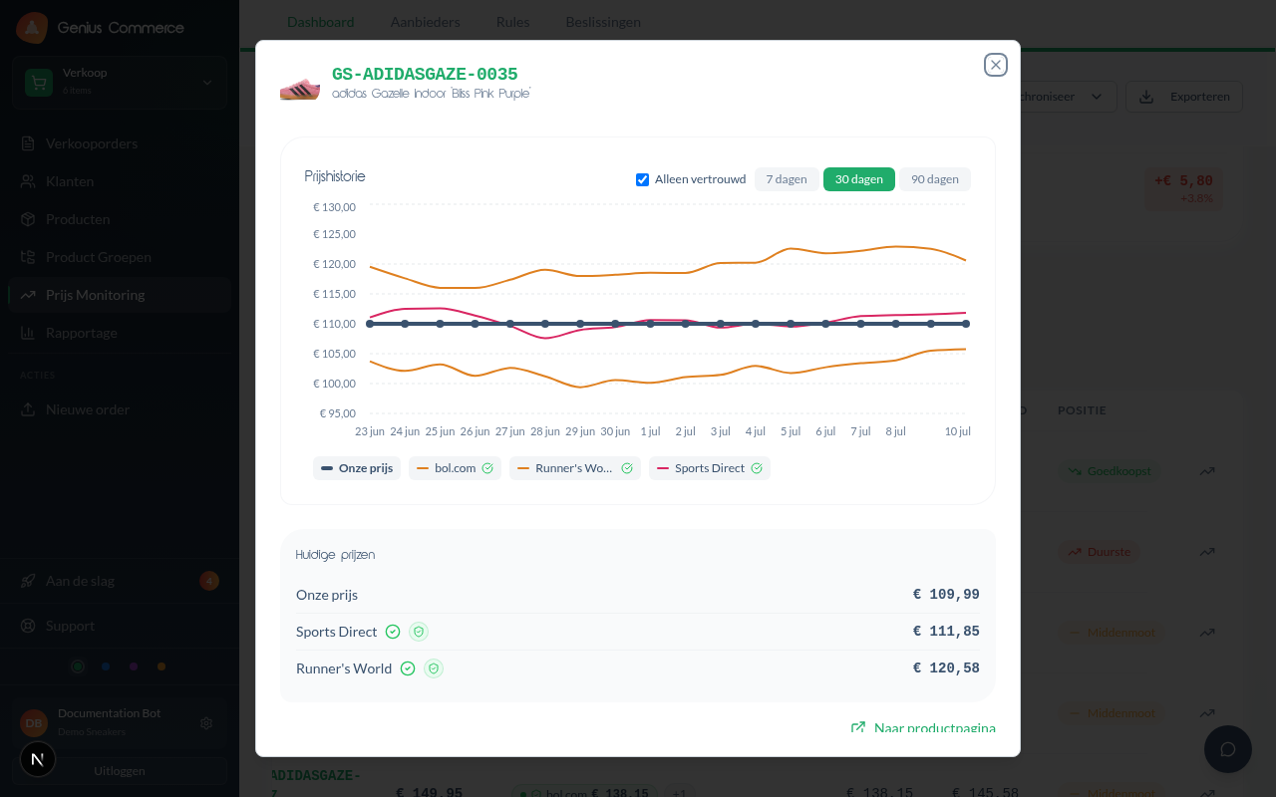Click shield icon next to Runner's World
The height and width of the screenshot is (797, 1276).
point(434,668)
